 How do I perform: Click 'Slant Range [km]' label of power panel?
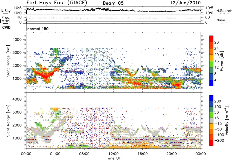(x=8, y=61)
